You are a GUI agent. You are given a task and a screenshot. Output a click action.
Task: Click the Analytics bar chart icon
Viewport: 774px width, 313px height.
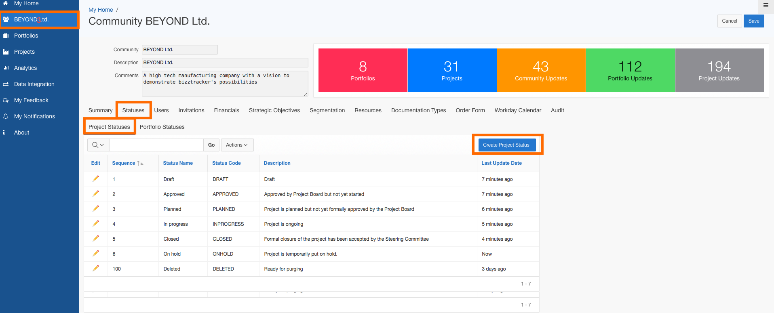coord(6,68)
